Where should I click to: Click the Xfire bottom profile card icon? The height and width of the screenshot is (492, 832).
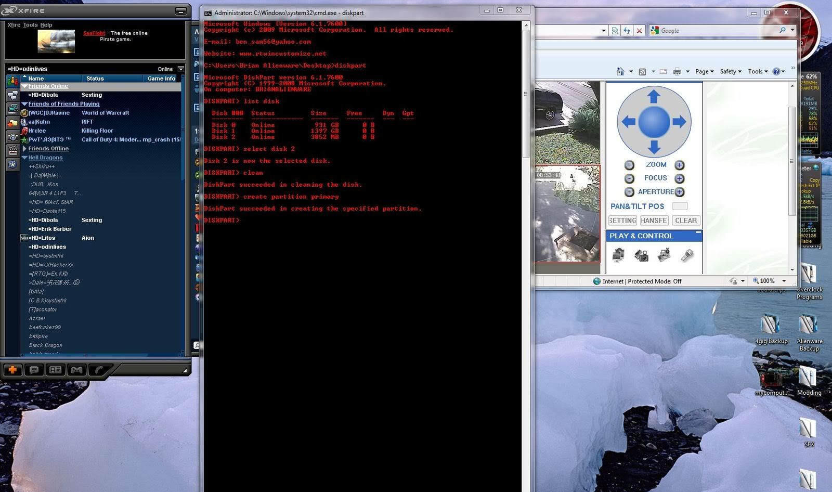pyautogui.click(x=56, y=370)
